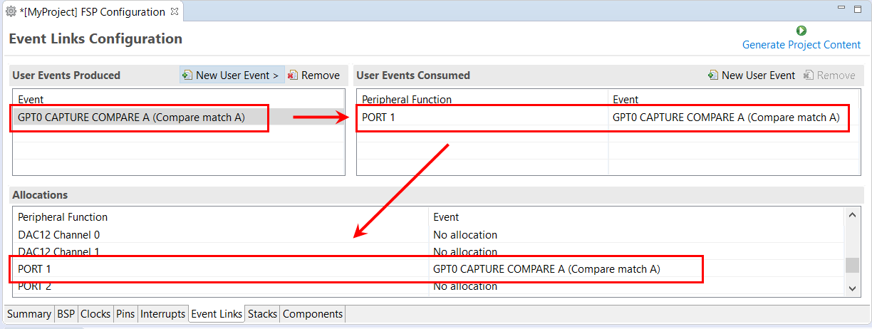Open the Generate Project Content link
872x329 pixels.
[x=801, y=44]
